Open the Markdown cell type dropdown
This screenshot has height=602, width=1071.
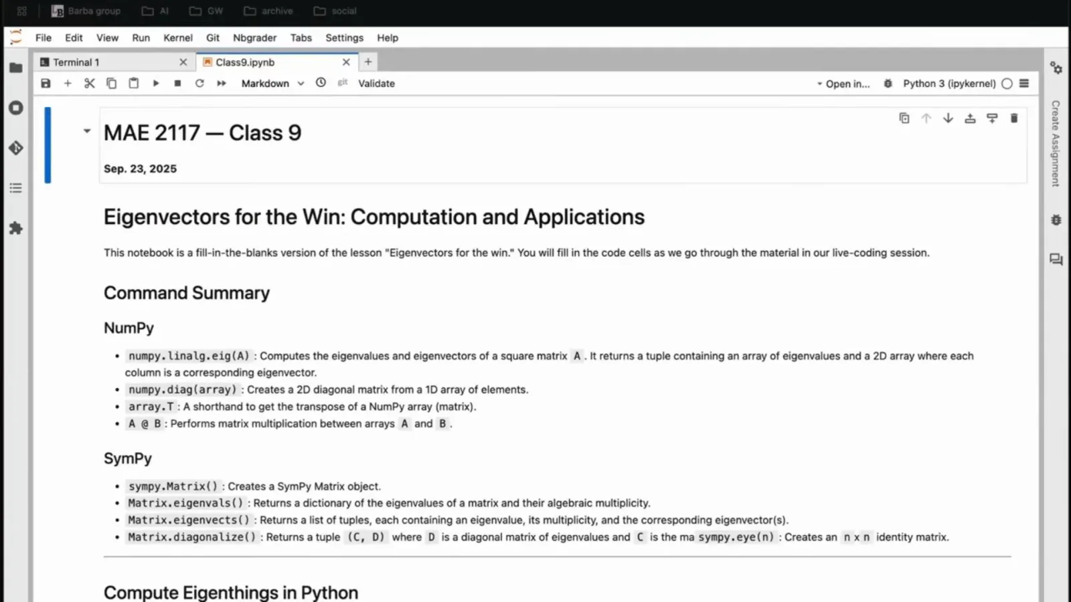coord(272,84)
